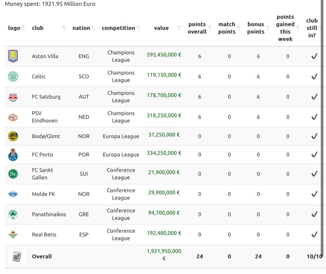326x274 pixels.
Task: Click FC Porto's still-in checkmark
Action: click(314, 155)
